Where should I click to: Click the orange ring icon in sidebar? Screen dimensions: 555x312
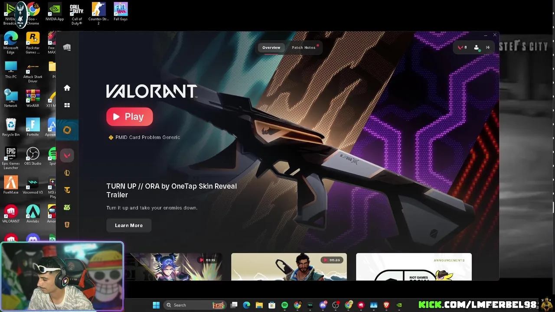[67, 130]
